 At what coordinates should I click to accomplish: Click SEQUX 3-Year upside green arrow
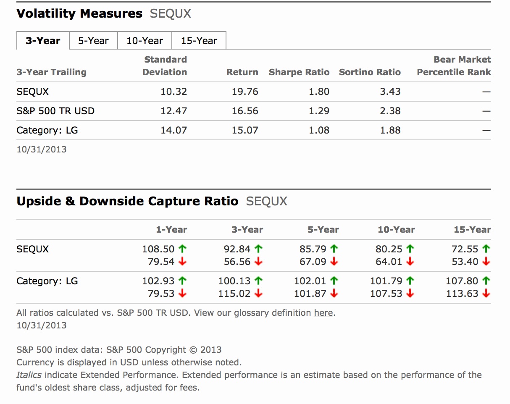(x=258, y=249)
